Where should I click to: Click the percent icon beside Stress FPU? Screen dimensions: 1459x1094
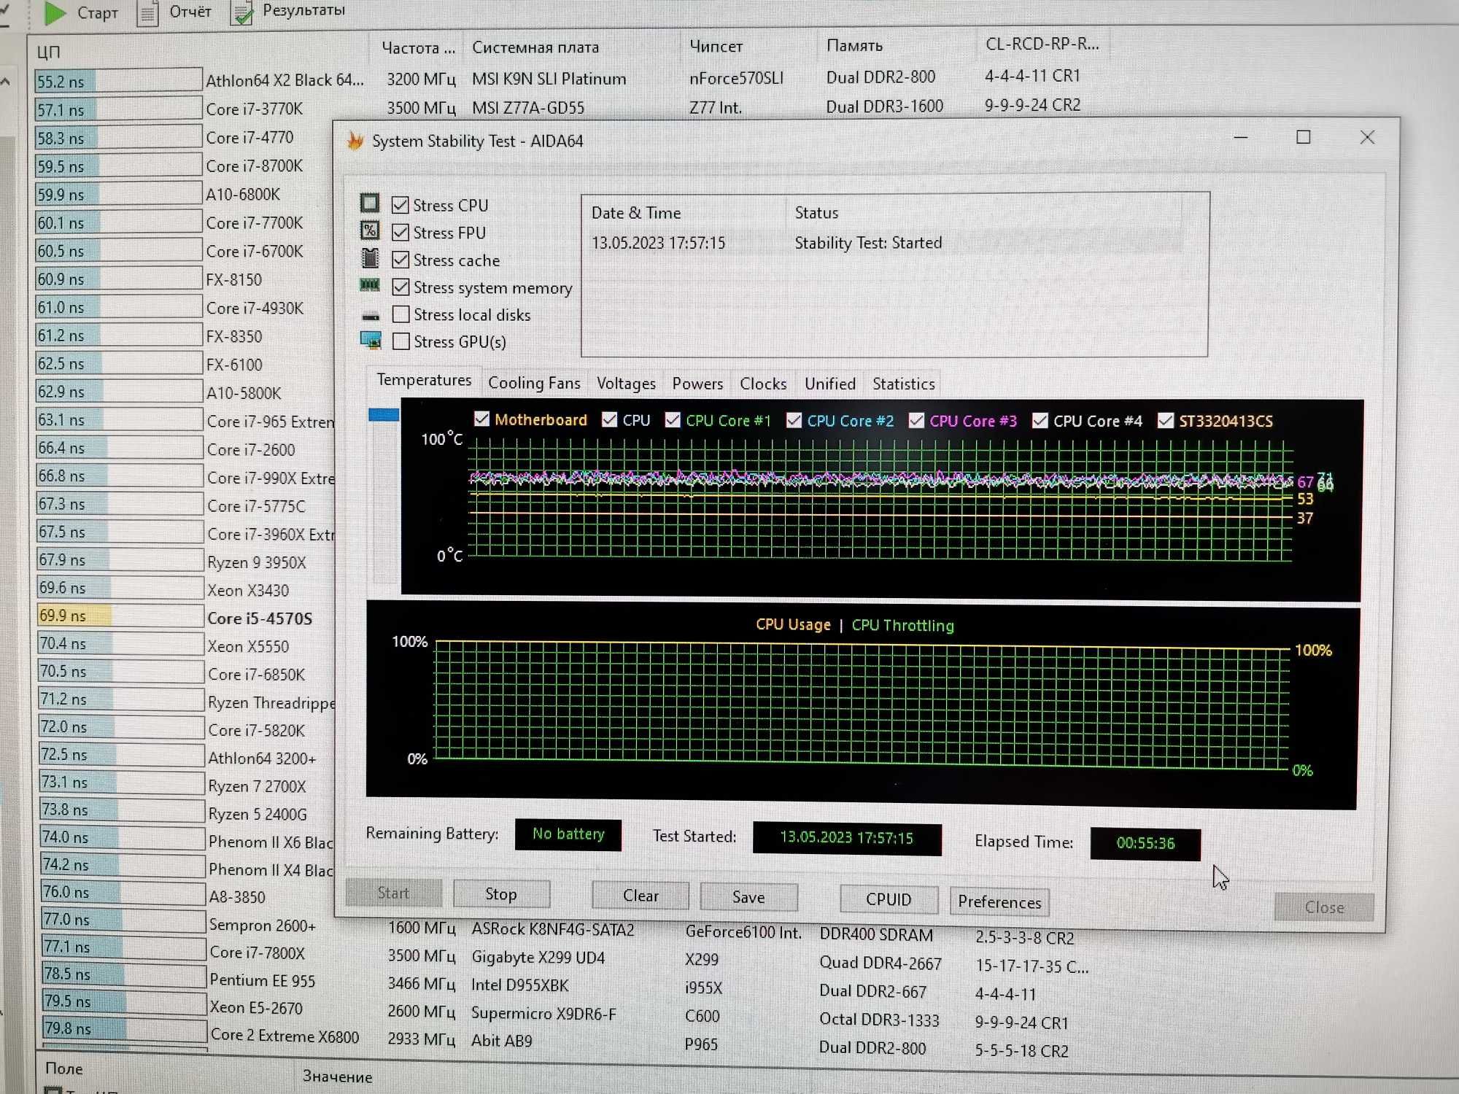(x=370, y=231)
